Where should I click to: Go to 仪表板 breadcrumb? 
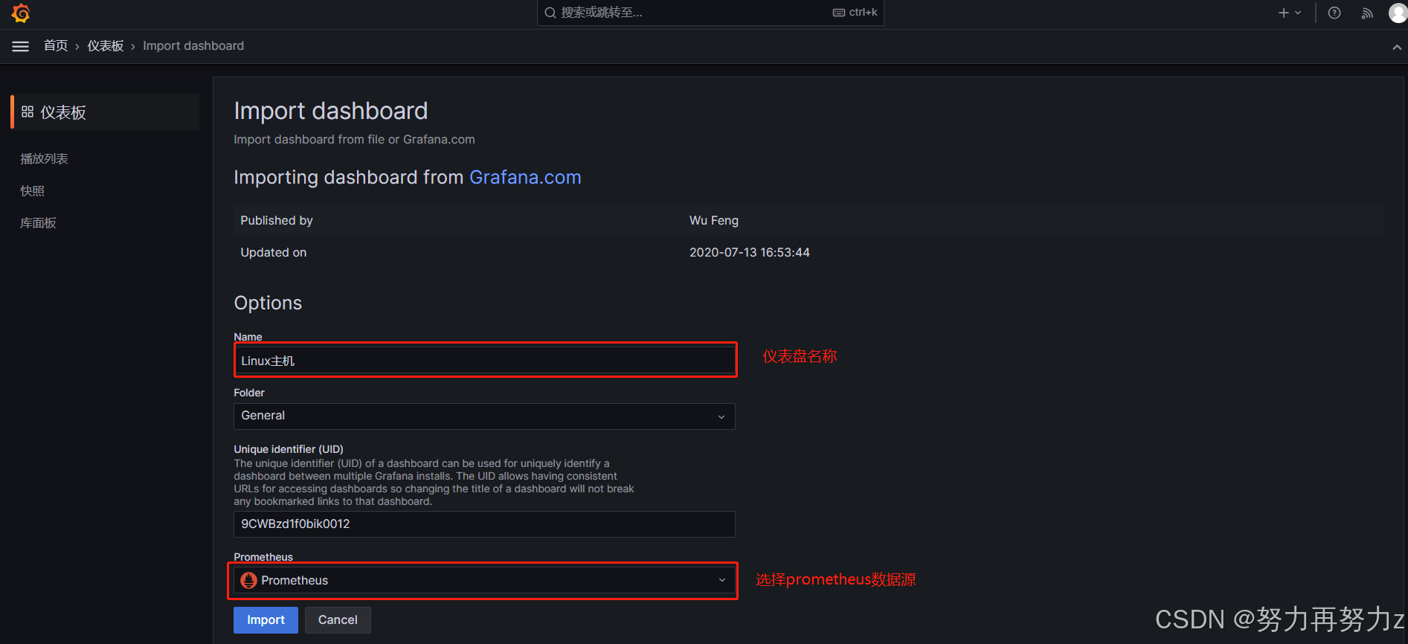(x=106, y=46)
